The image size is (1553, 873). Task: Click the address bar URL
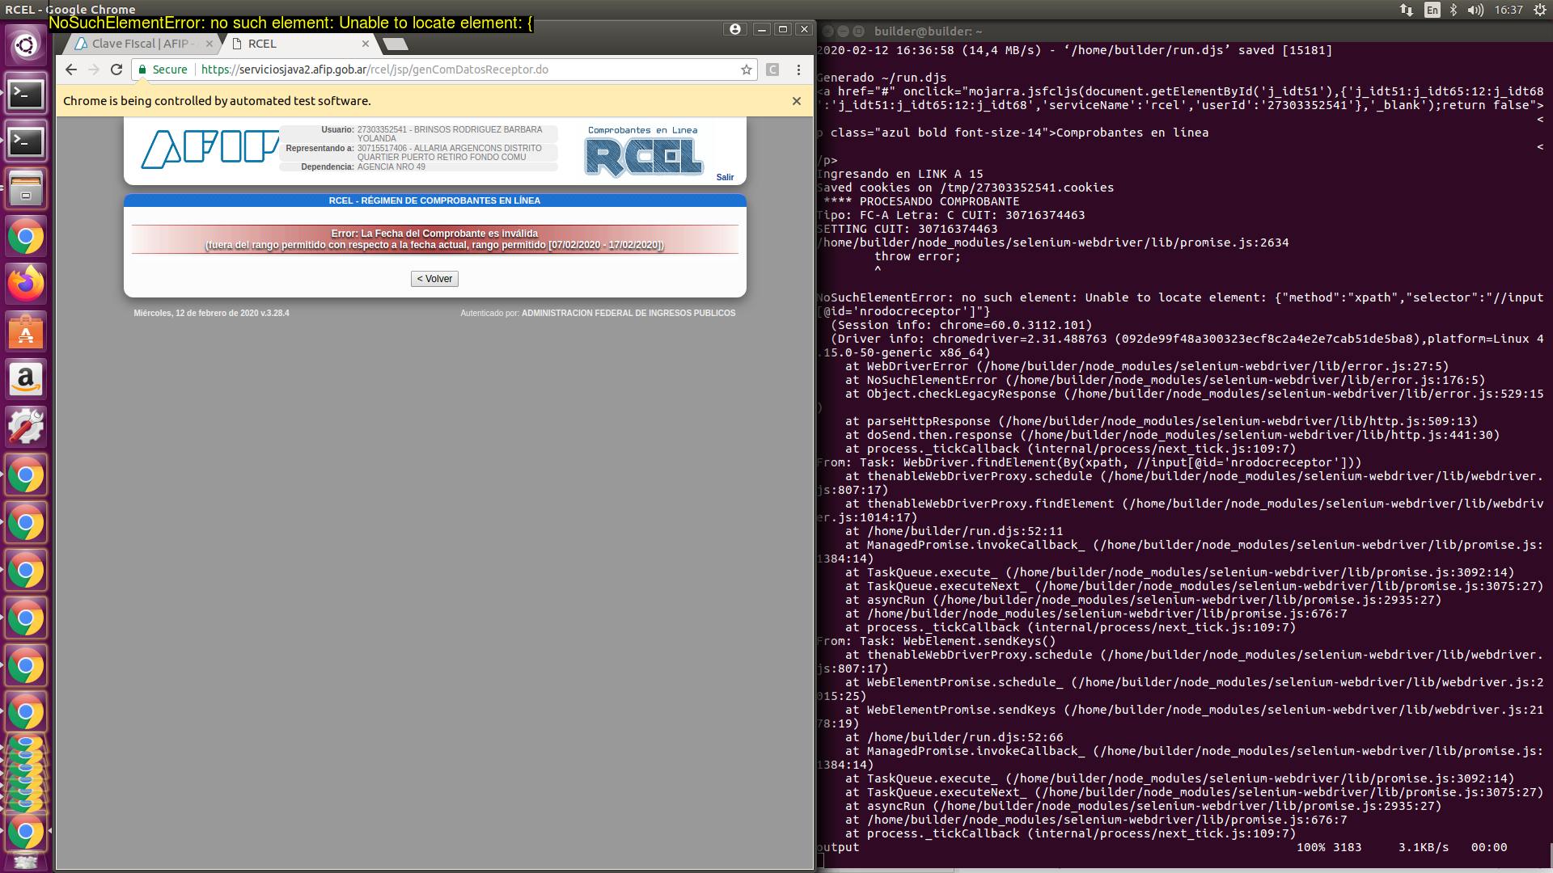[x=374, y=70]
